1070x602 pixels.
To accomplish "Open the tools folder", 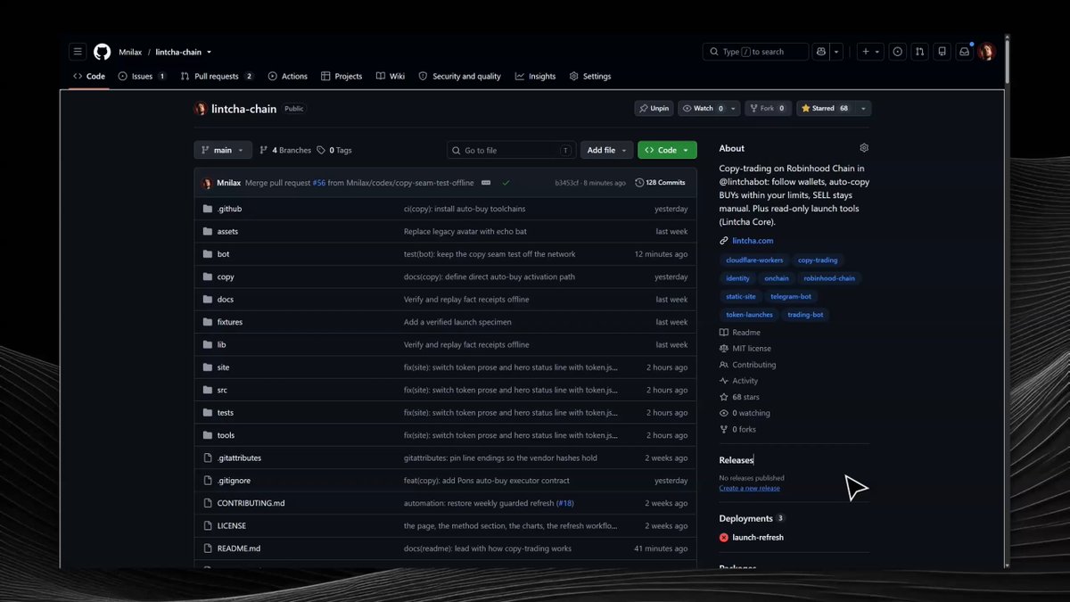I will (x=226, y=435).
